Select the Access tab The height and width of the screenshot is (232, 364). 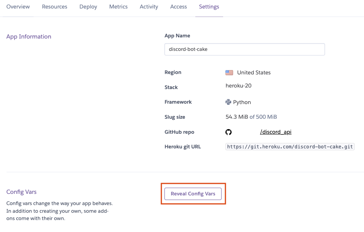pos(178,7)
